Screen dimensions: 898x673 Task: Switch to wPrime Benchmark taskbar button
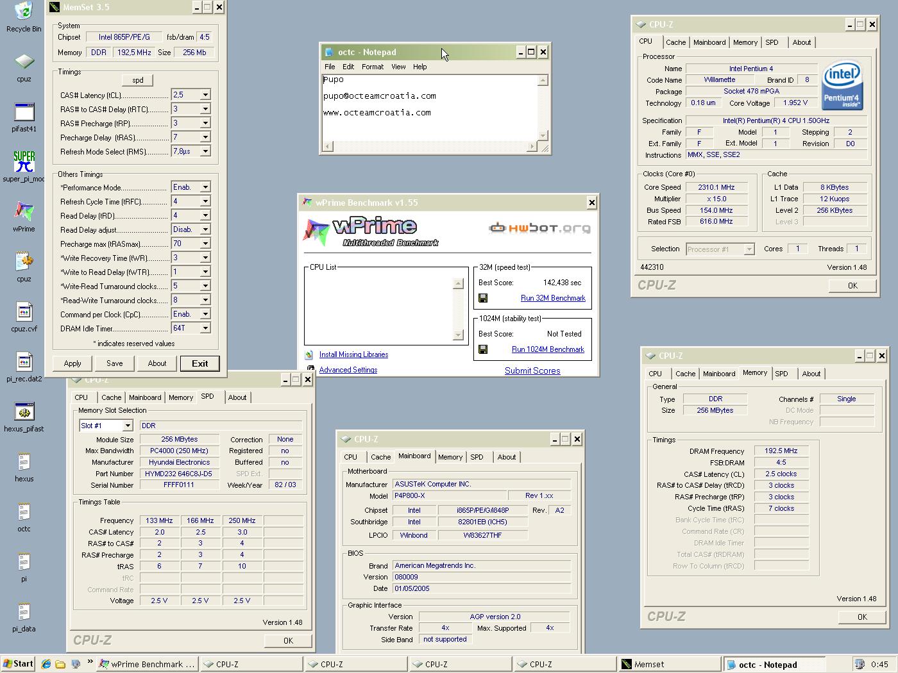(148, 665)
